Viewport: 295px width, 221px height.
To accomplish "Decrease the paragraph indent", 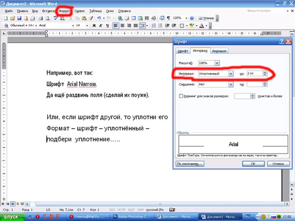I will click(167, 26).
